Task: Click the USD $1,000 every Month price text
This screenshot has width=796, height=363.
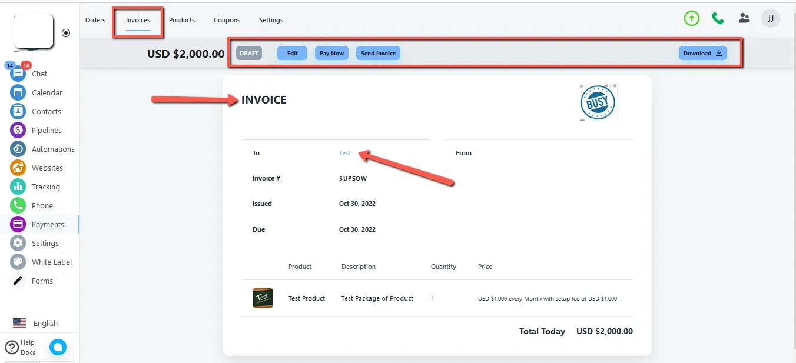Action: point(548,298)
